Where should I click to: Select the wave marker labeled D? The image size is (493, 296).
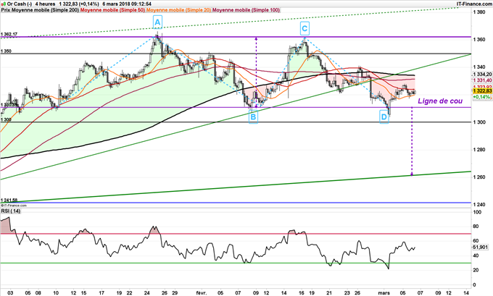(x=384, y=117)
